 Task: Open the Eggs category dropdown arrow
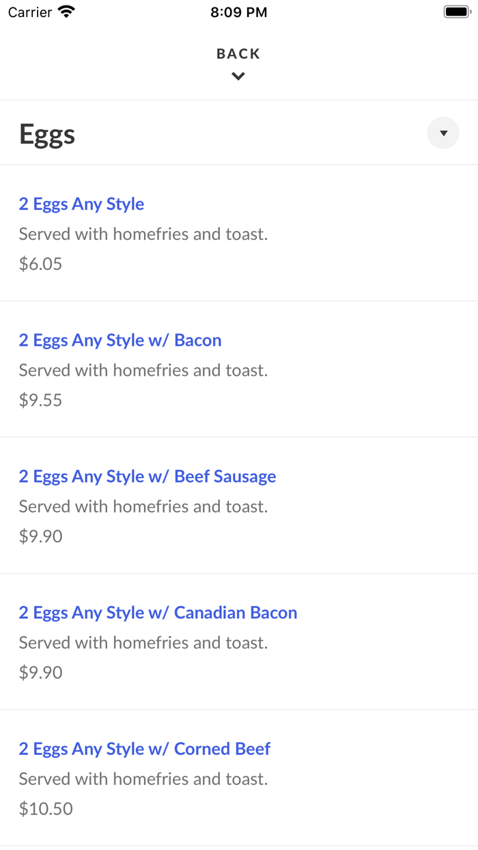coord(443,133)
